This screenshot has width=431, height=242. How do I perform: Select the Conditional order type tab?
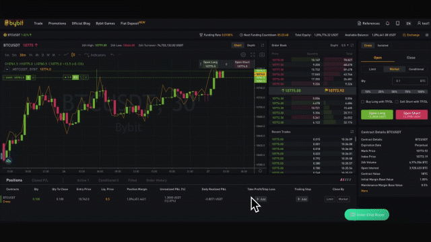[416, 69]
